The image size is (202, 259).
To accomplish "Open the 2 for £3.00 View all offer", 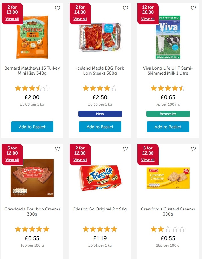I will [12, 19].
